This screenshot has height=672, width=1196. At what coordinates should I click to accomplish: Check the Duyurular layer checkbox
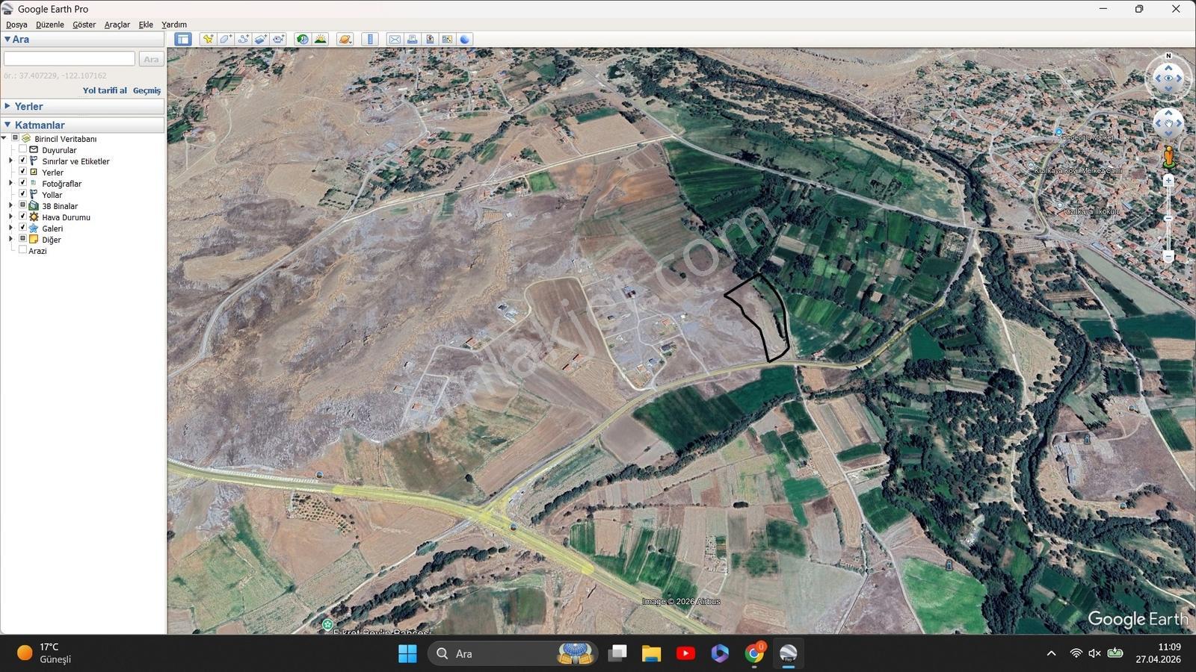22,149
